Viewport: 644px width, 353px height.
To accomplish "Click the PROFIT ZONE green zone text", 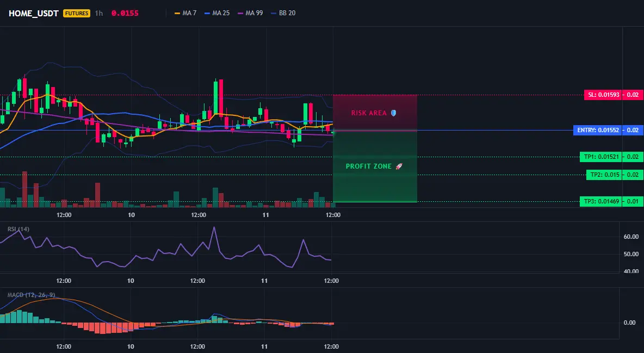I will pyautogui.click(x=369, y=166).
